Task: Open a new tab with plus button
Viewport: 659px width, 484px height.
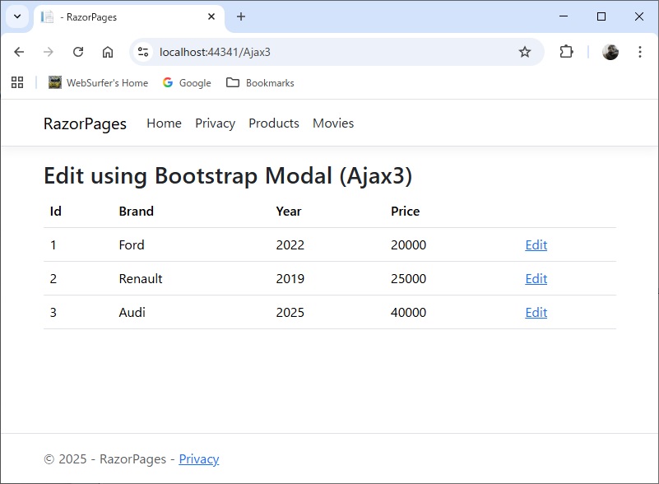Action: (x=241, y=16)
